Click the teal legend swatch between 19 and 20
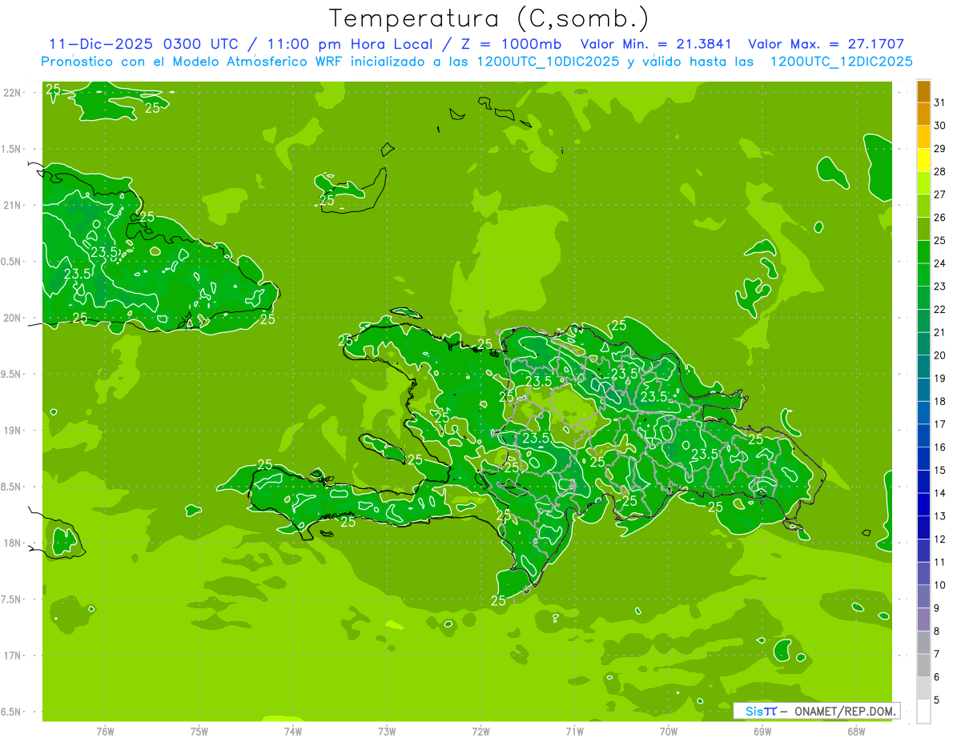This screenshot has width=961, height=742. click(923, 367)
